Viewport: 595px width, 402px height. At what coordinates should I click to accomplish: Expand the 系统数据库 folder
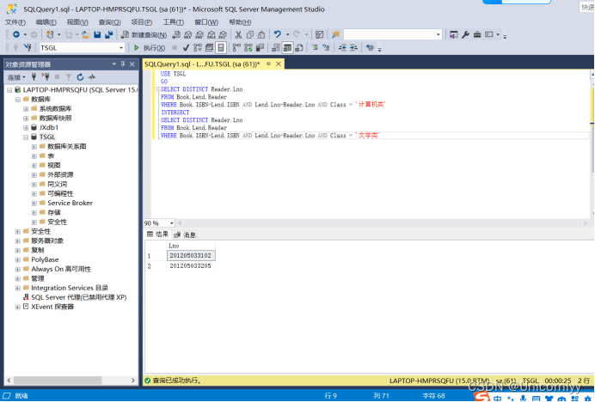pyautogui.click(x=26, y=109)
